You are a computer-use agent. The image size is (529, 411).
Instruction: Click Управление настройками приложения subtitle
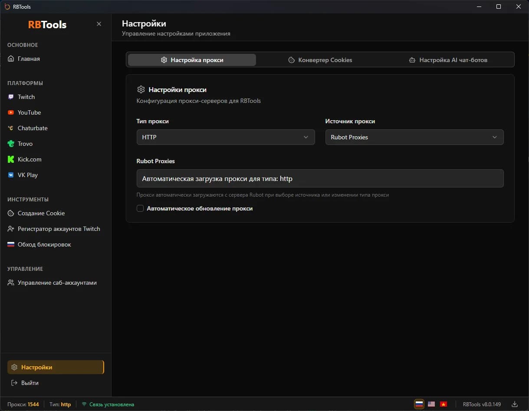click(176, 33)
